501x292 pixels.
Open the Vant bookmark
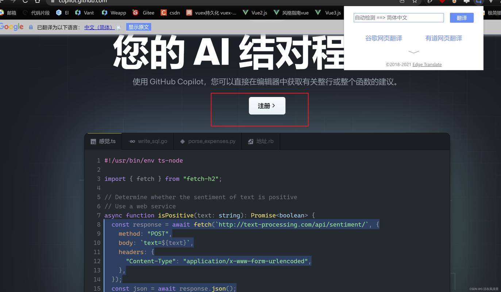tap(84, 13)
